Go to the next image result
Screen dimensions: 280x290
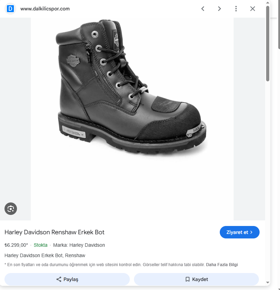click(219, 9)
